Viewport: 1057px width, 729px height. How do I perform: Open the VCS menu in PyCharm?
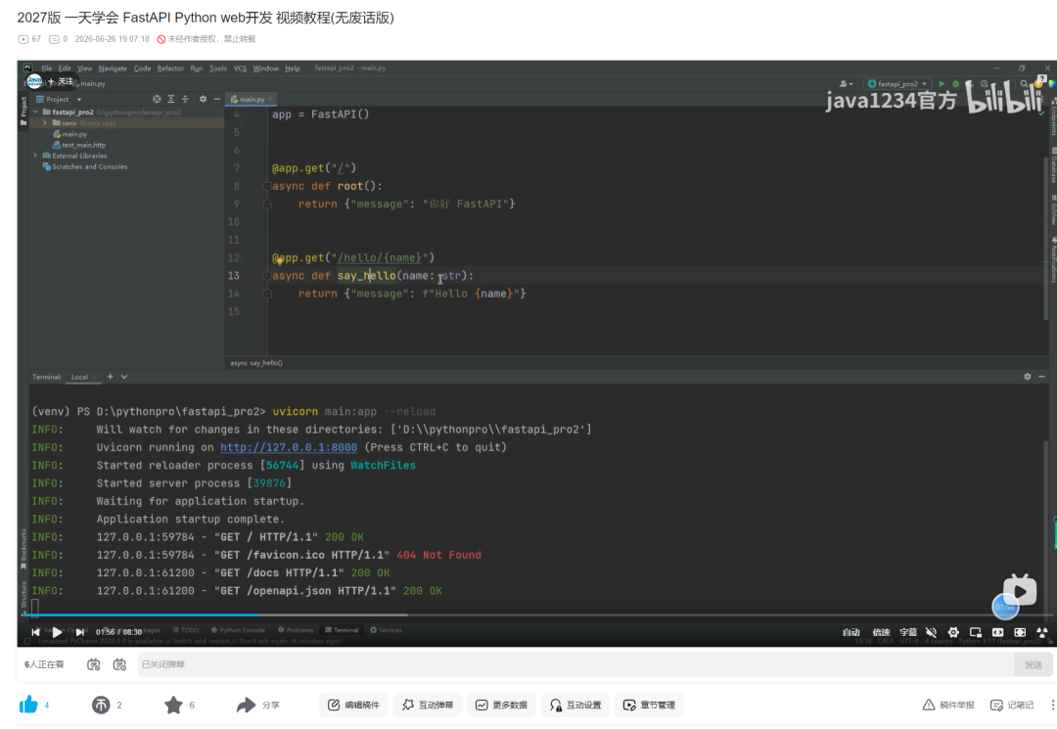pyautogui.click(x=240, y=68)
